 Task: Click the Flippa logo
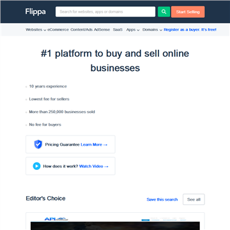point(35,11)
